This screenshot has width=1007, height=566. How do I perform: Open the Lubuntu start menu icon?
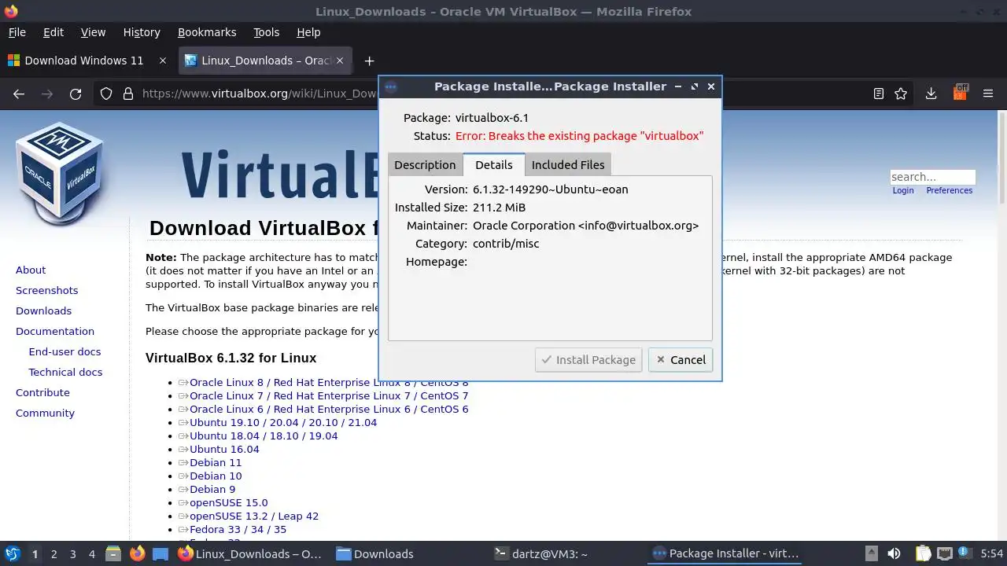pos(12,553)
